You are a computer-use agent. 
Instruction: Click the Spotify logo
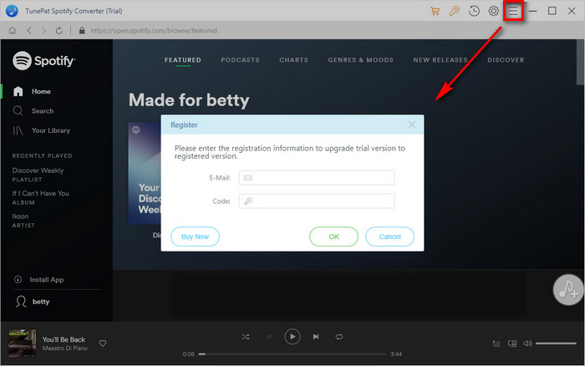[43, 60]
